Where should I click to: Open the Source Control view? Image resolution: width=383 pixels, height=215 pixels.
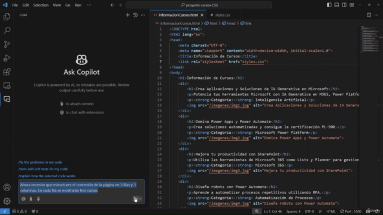point(7,44)
